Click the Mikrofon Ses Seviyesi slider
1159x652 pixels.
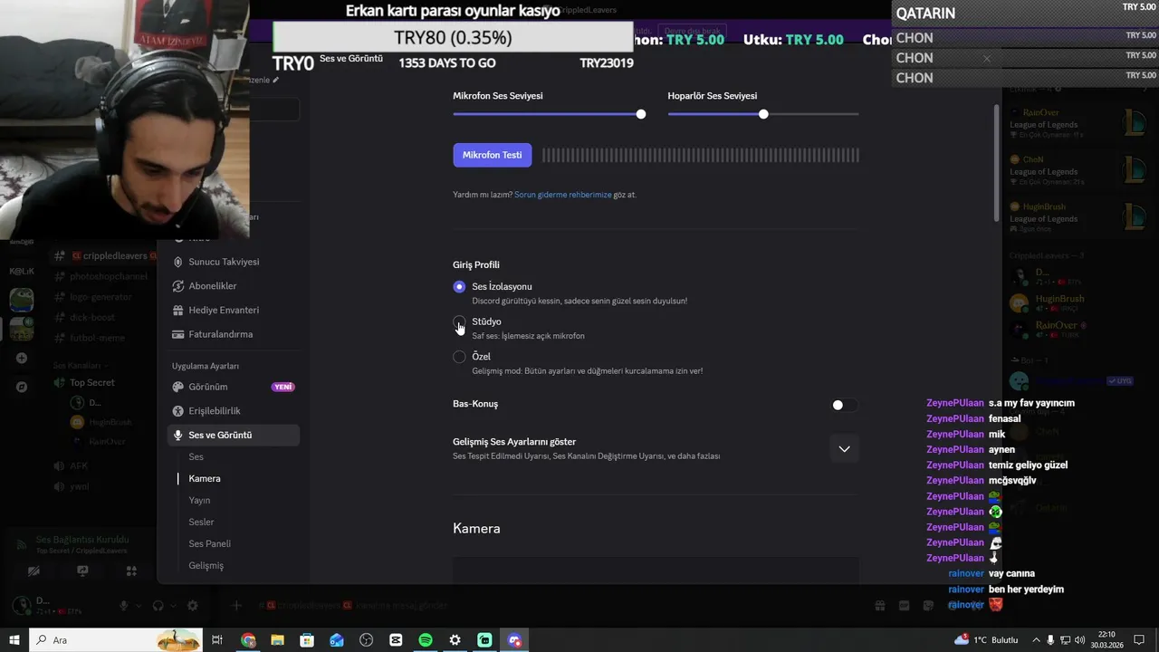tap(549, 114)
